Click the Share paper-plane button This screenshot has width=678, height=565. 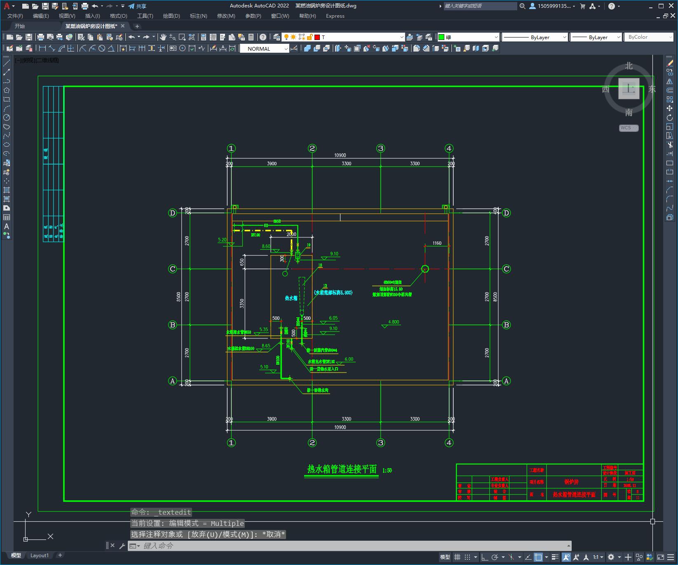tap(137, 6)
